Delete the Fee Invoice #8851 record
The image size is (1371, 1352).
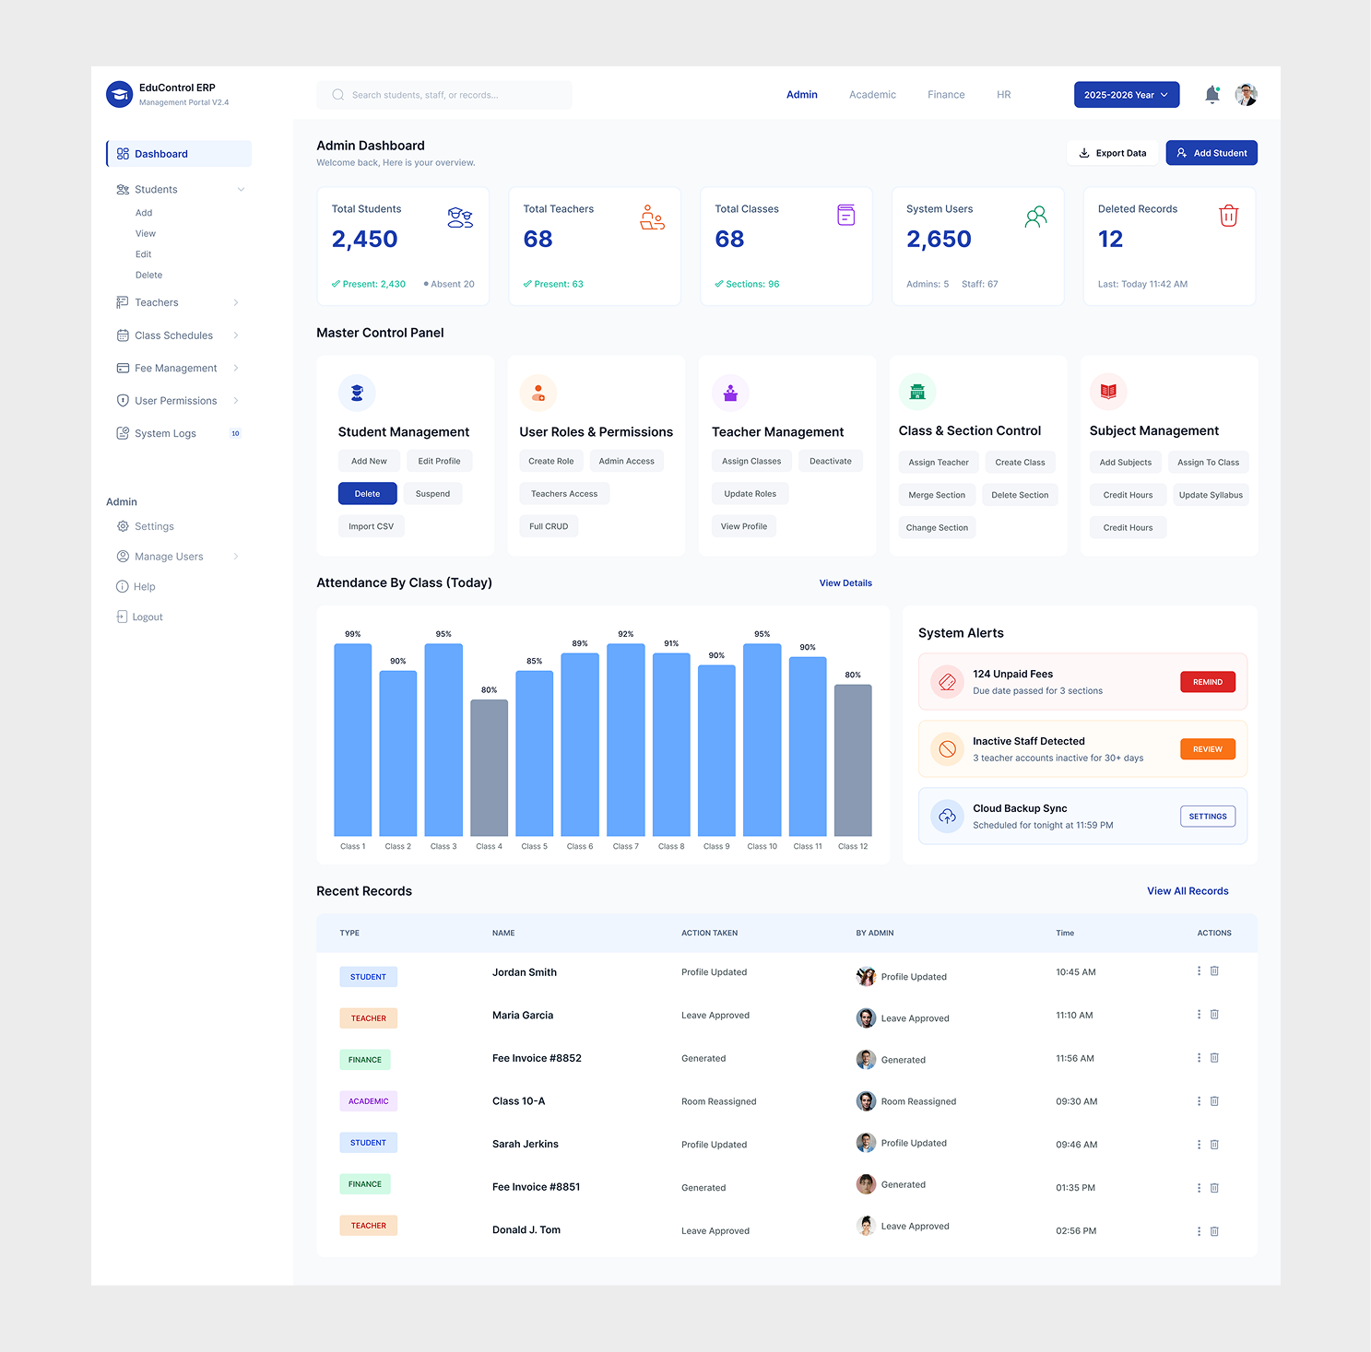coord(1214,1187)
